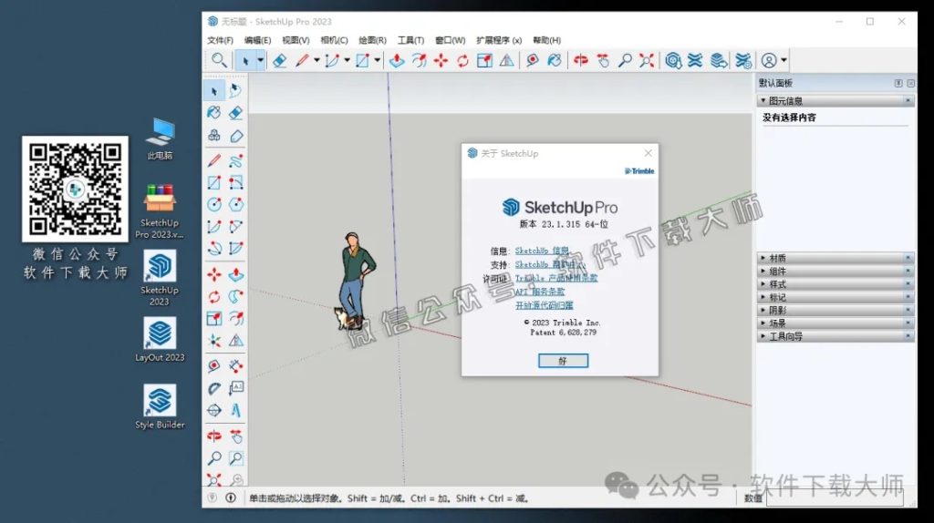The height and width of the screenshot is (523, 934).
Task: Click the status bar info icon
Action: [231, 498]
